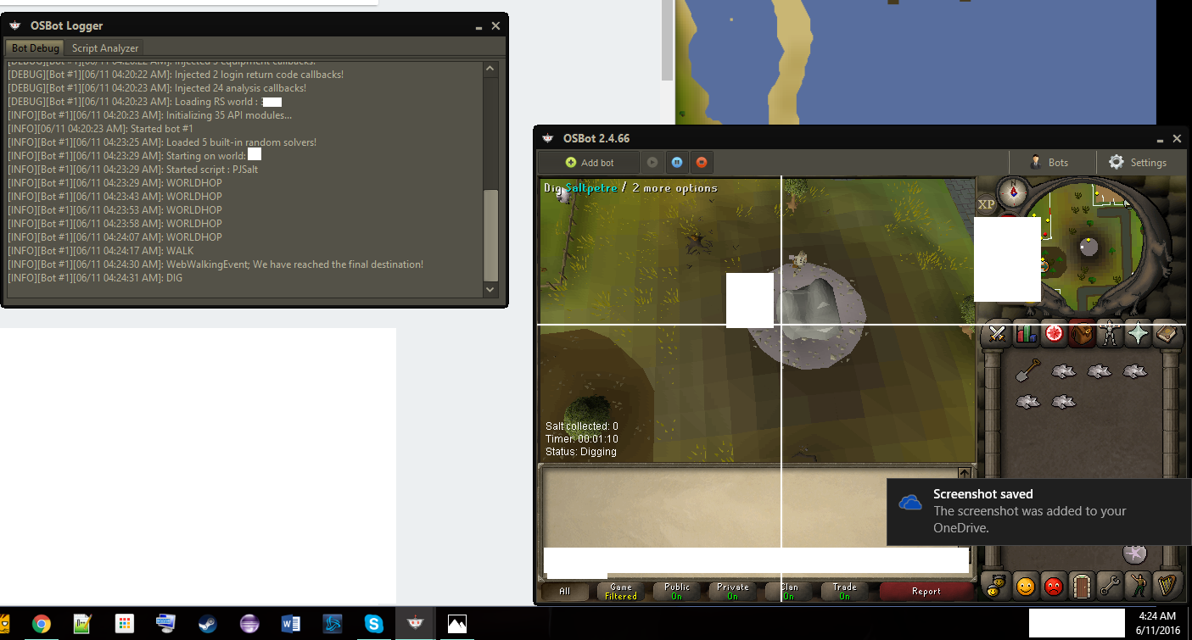The height and width of the screenshot is (640, 1192).
Task: Open the Worn Equipment tab icon
Action: (x=1111, y=335)
